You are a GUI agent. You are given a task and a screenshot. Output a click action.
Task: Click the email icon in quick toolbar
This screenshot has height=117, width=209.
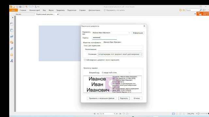coord(24,7)
